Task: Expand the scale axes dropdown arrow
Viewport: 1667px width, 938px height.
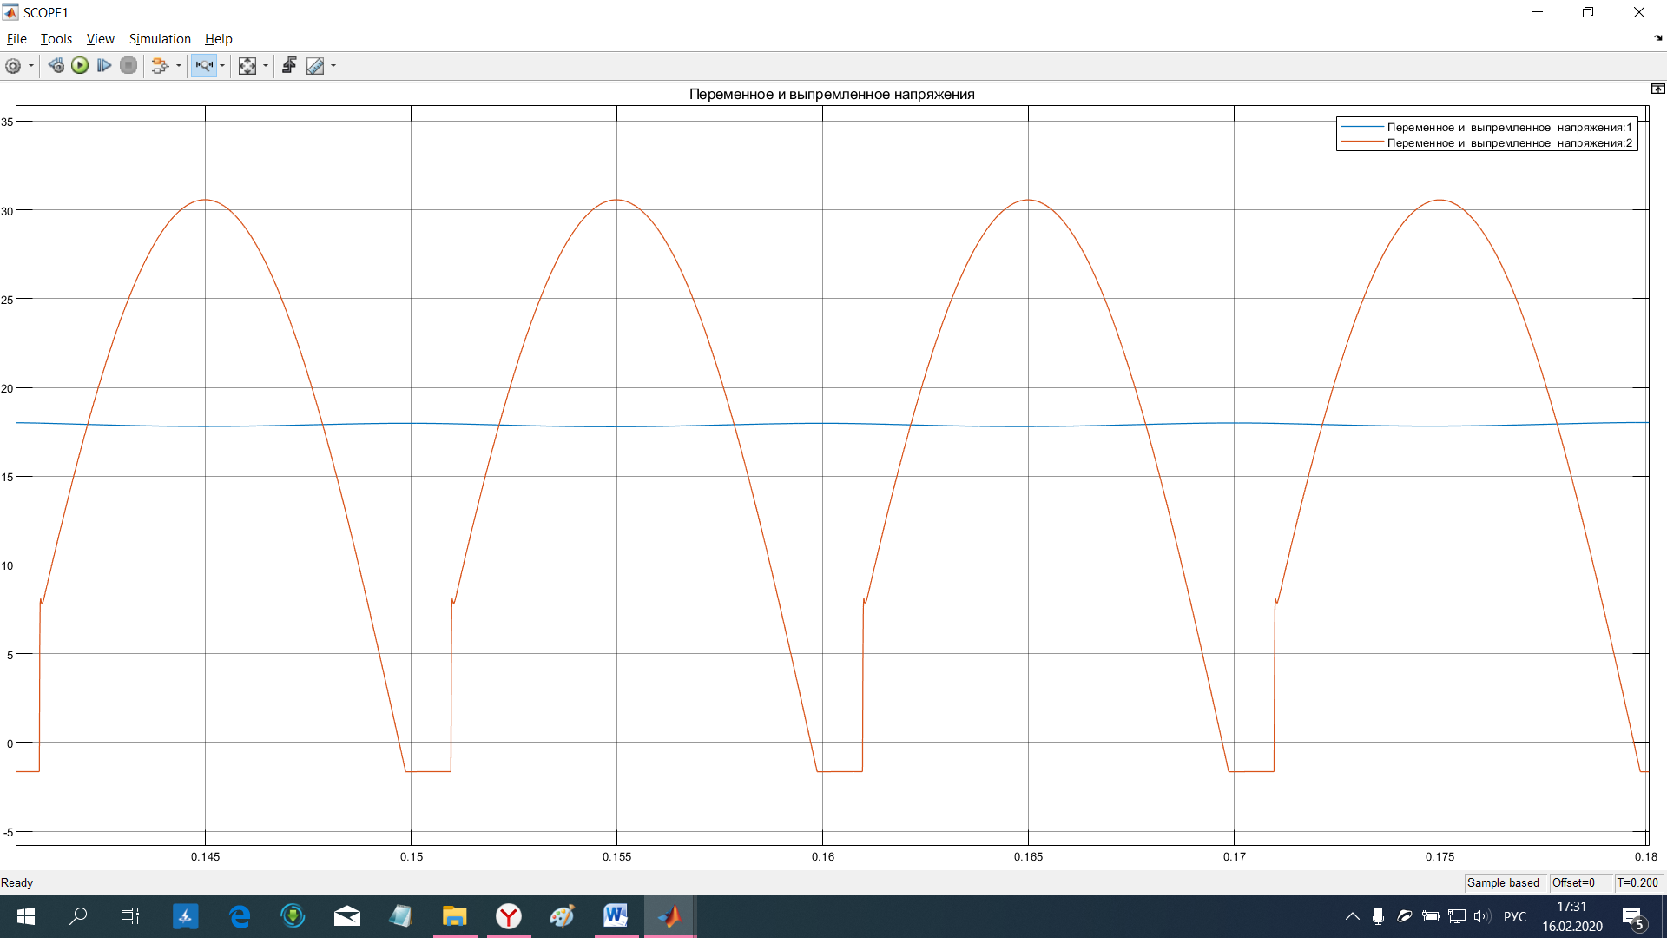Action: (x=266, y=66)
